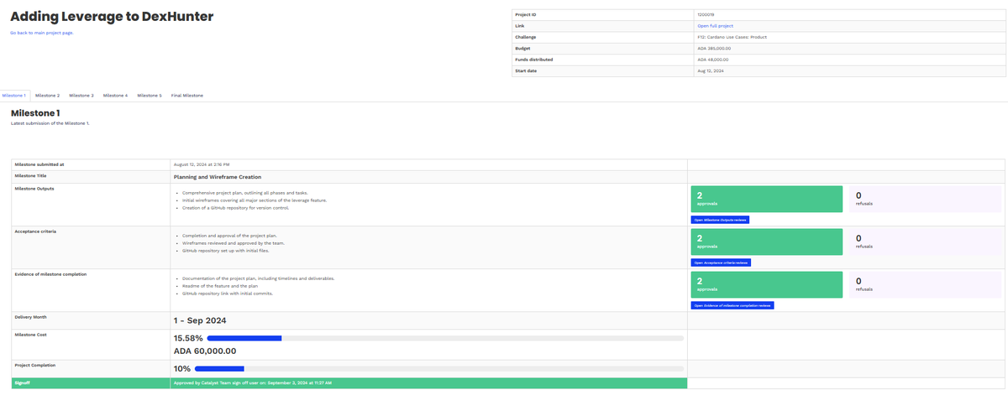
Task: Click the Project ID value 1200019
Action: coord(706,14)
